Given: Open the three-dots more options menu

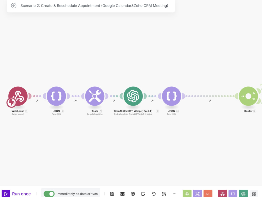Looking at the screenshot, I should pyautogui.click(x=174, y=194).
